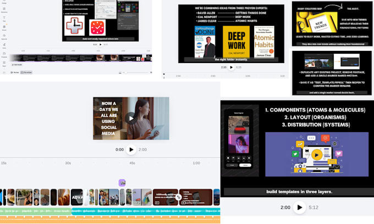
Task: Click the red clock app icon on the slide
Action: point(97,27)
